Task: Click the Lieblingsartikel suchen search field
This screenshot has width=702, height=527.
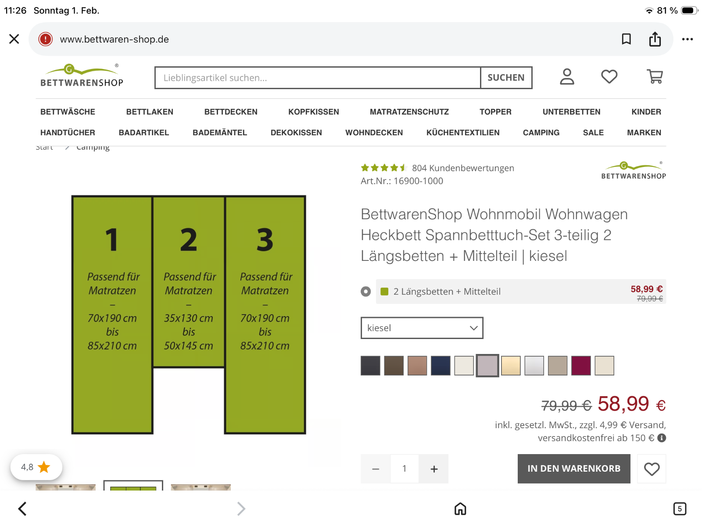Action: 318,78
